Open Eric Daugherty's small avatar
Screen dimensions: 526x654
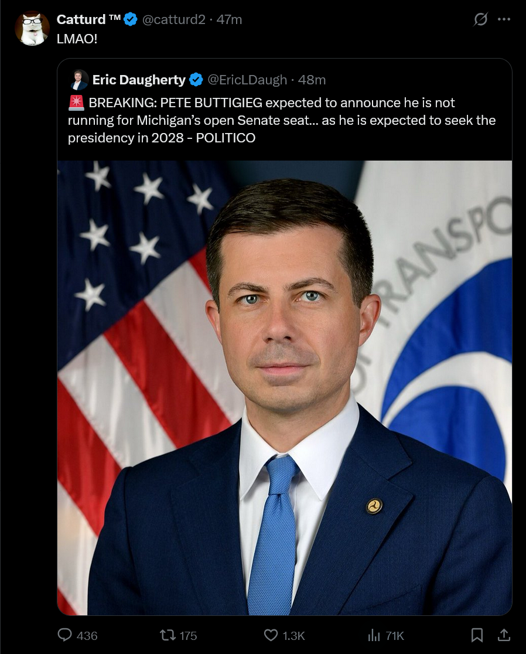tap(78, 80)
